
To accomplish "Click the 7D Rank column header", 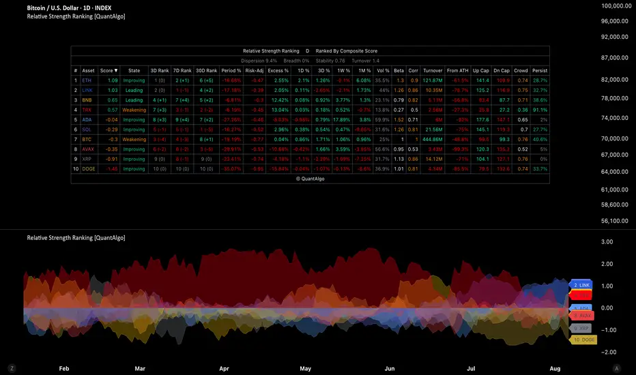I will pos(182,70).
